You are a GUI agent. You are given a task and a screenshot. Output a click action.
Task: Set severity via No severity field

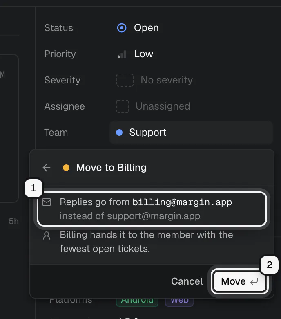coord(154,80)
